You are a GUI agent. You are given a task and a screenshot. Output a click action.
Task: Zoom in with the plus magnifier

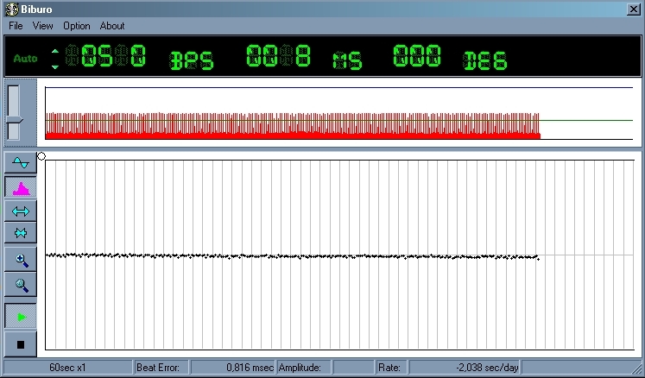pos(21,259)
